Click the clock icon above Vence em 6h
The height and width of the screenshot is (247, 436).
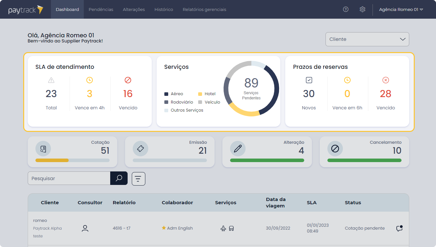[347, 80]
